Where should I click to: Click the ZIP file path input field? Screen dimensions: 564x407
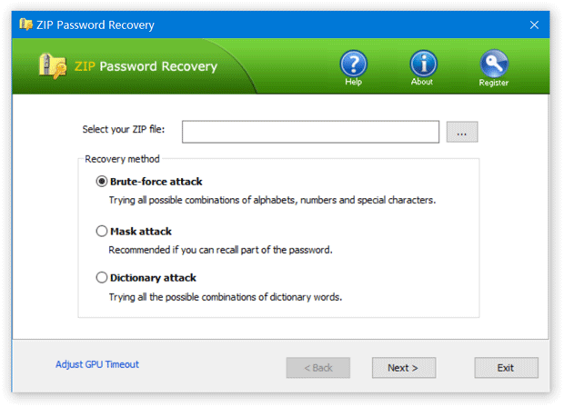coord(310,133)
